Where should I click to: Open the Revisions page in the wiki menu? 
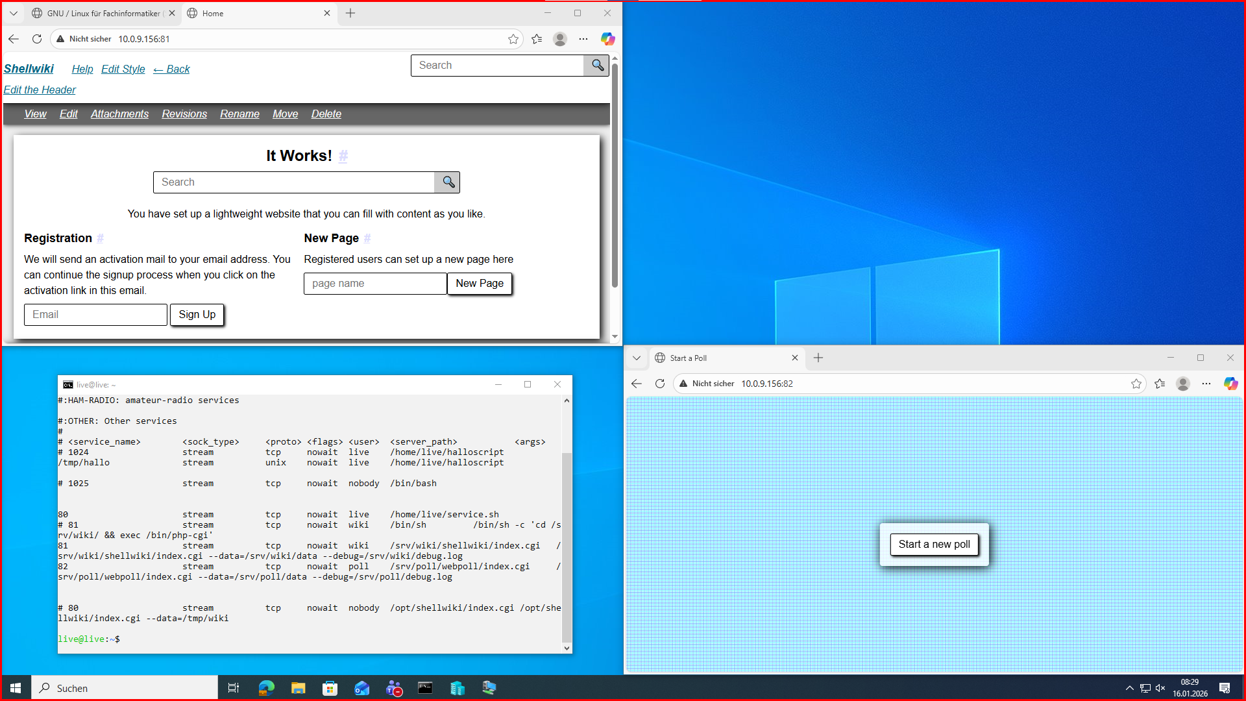(x=184, y=114)
